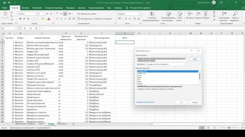Open the font color dropdown arrow
245x137 pixels.
[x=52, y=19]
